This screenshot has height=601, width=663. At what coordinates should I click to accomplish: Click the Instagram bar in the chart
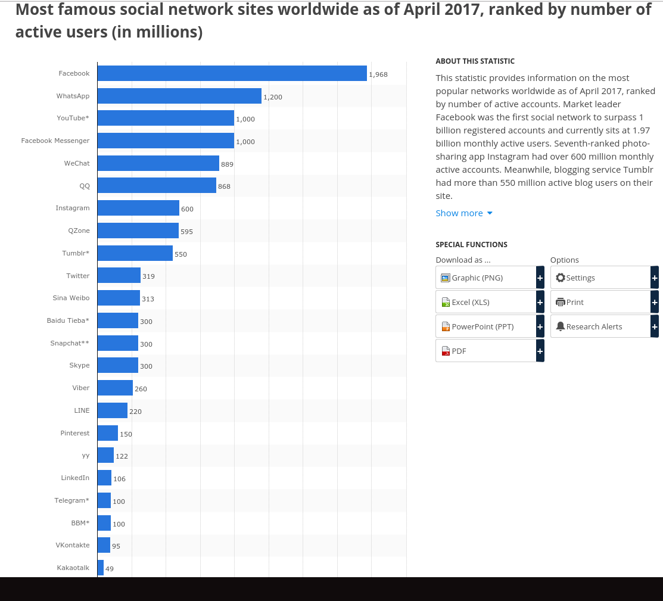[x=138, y=208]
